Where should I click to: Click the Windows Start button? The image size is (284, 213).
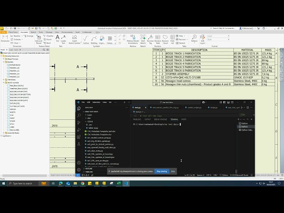pyautogui.click(x=3, y=183)
